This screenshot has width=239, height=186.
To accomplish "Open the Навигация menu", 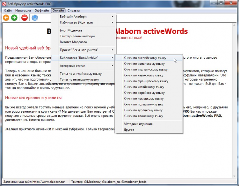I will (23, 11).
